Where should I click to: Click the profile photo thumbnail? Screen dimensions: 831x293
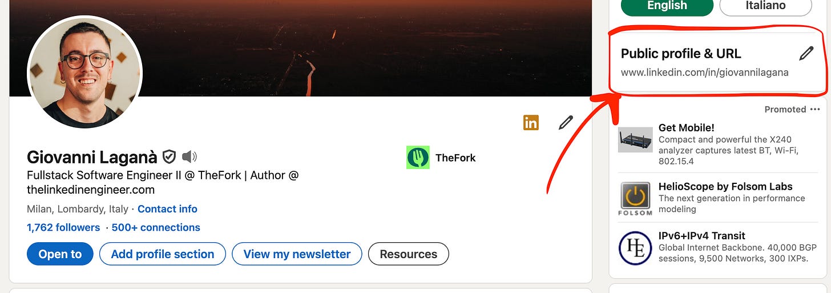[x=84, y=73]
